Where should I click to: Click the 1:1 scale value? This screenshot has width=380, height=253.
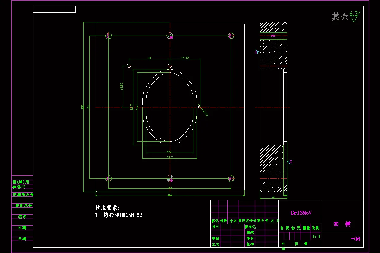(316, 236)
